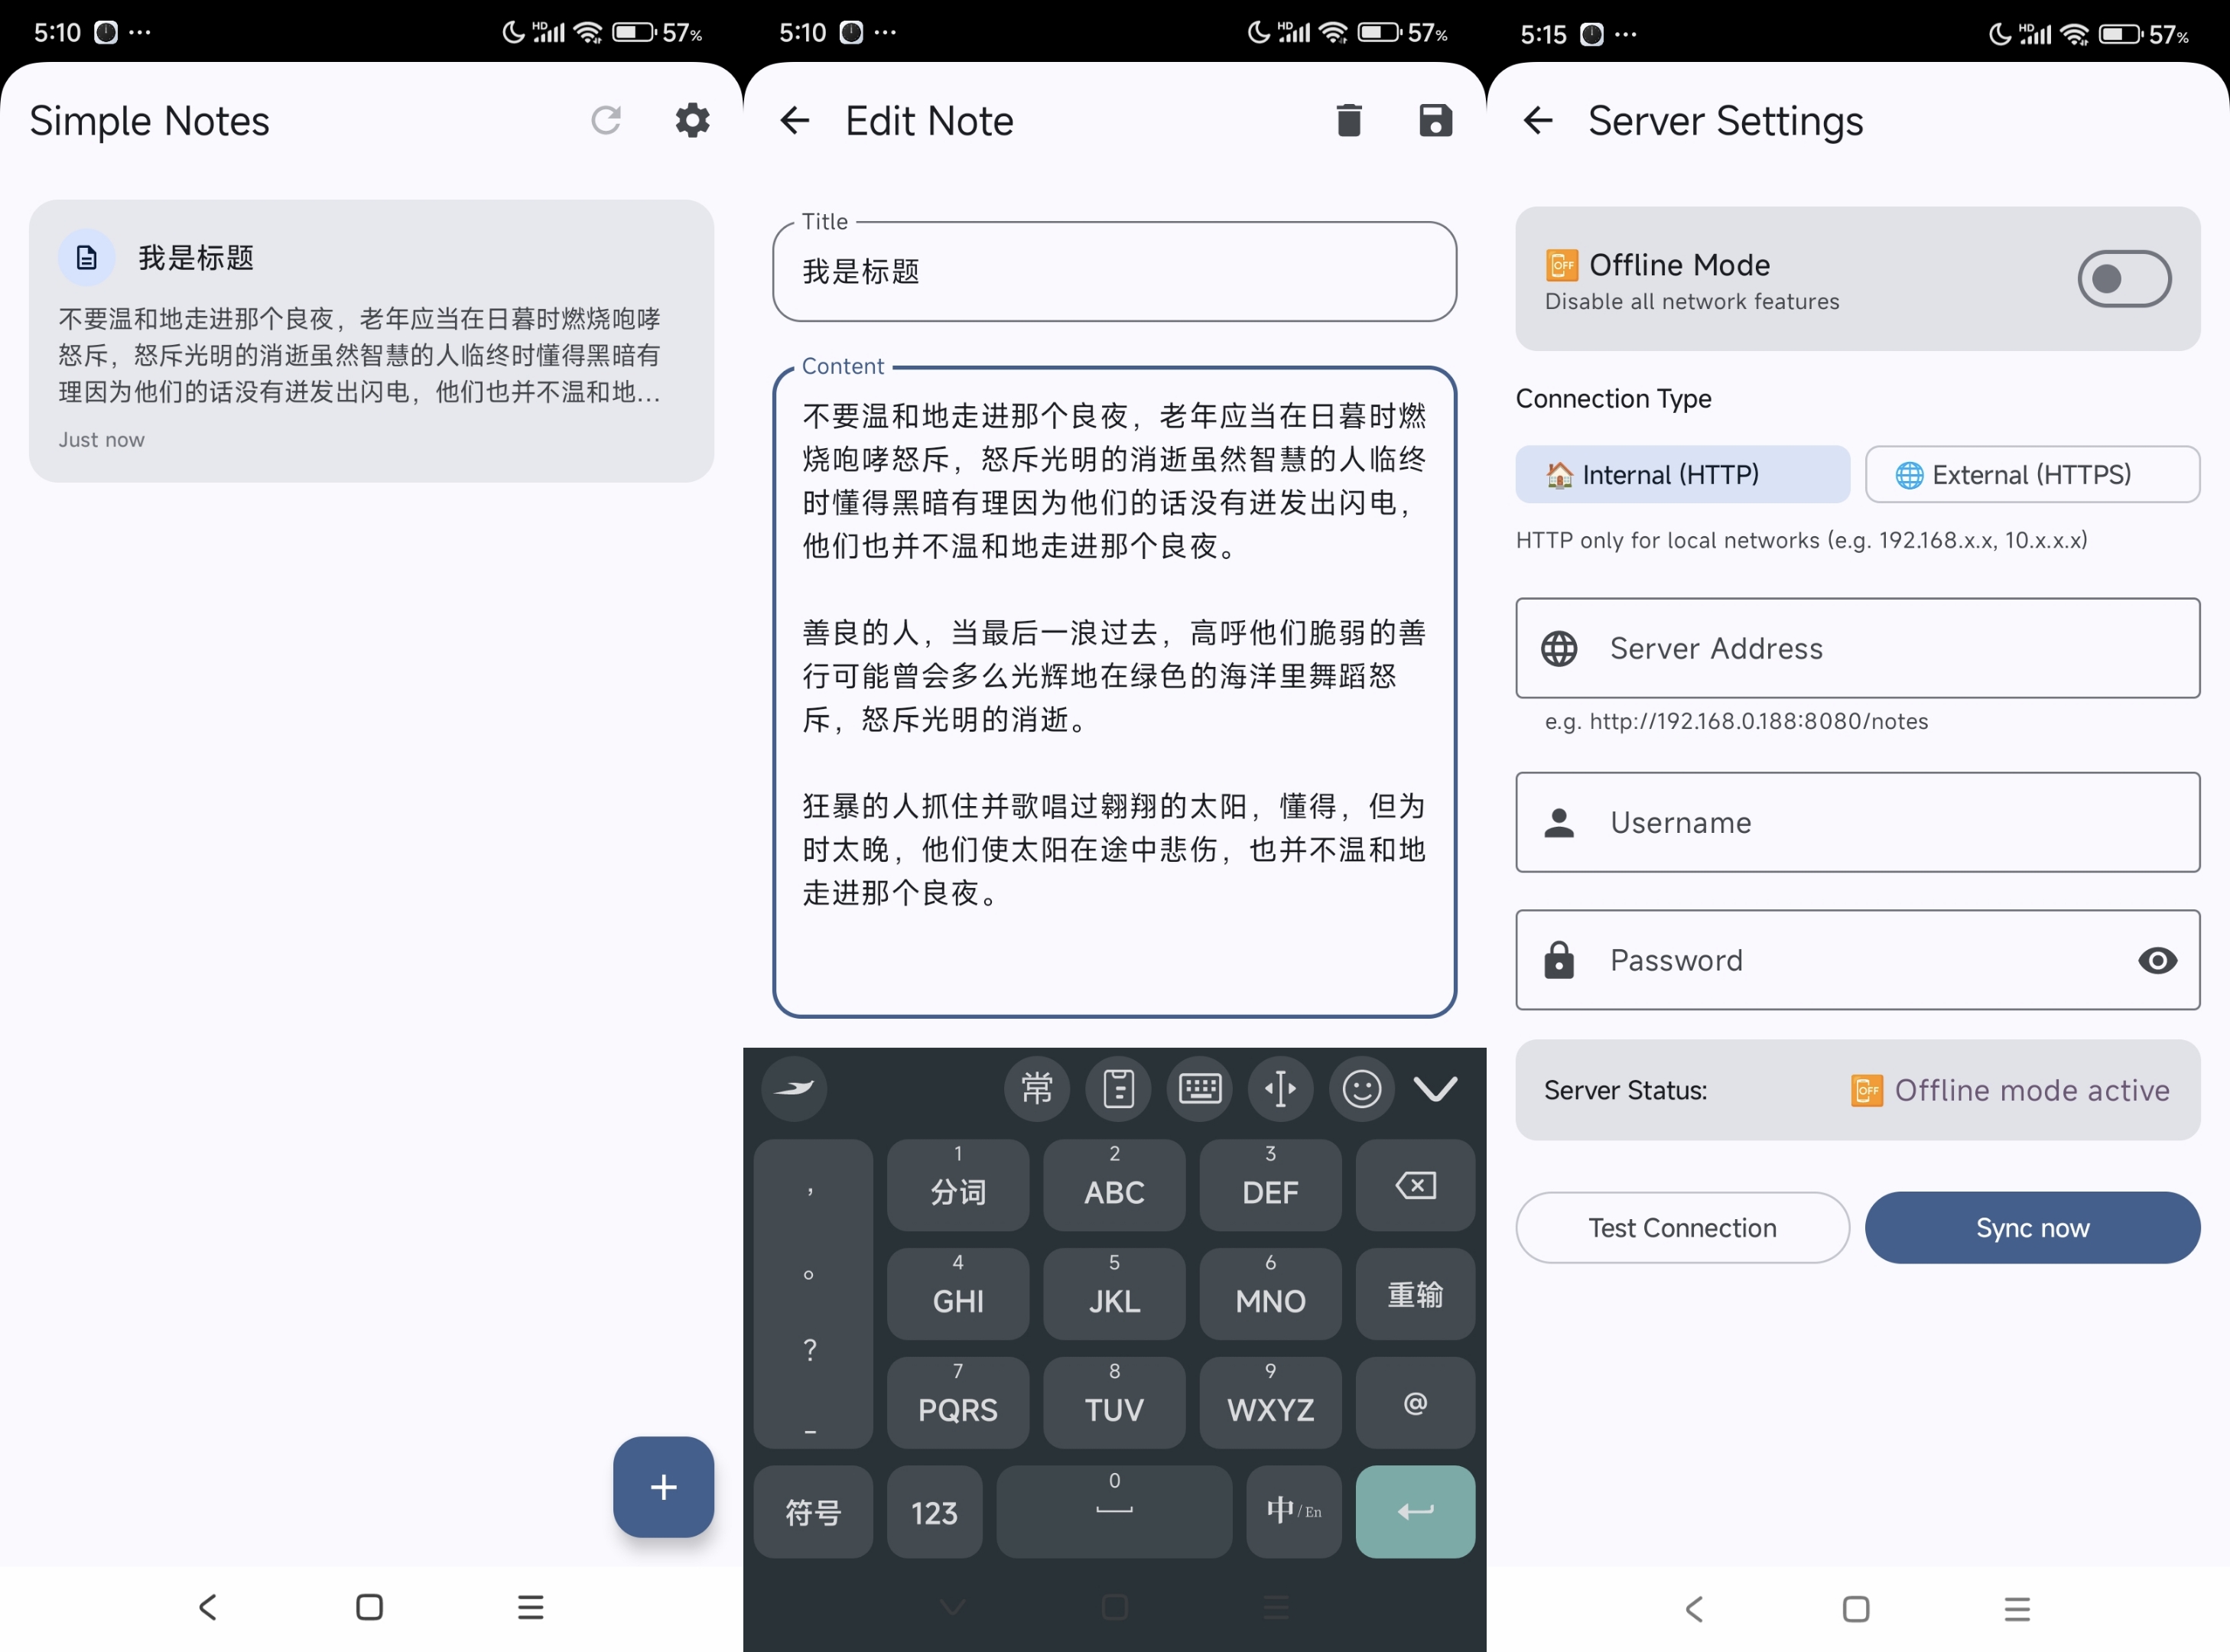Show password using the eye icon

pos(2157,961)
